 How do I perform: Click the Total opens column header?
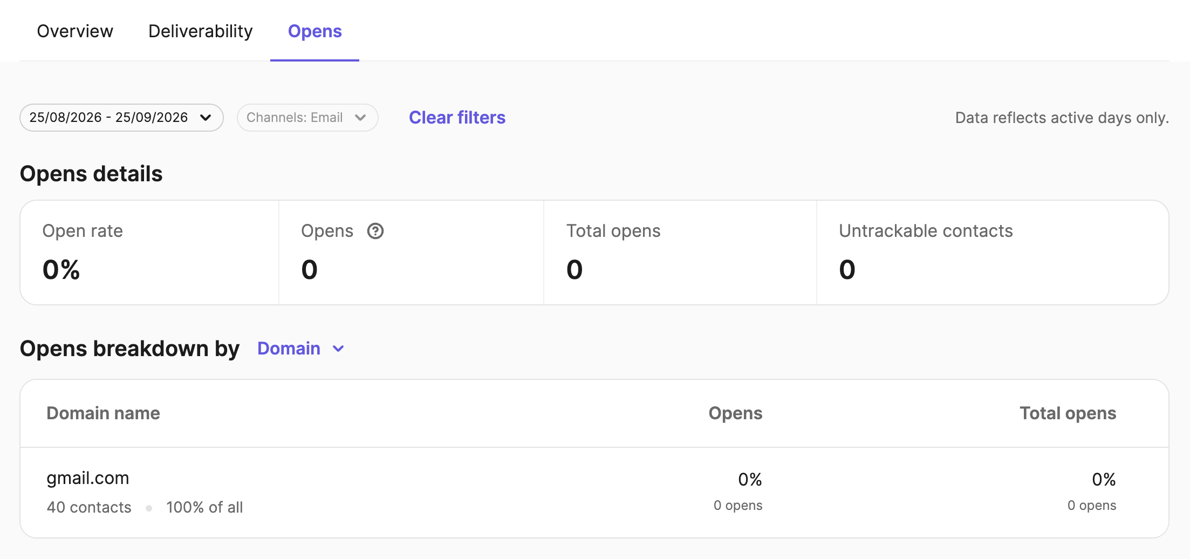pos(1068,413)
